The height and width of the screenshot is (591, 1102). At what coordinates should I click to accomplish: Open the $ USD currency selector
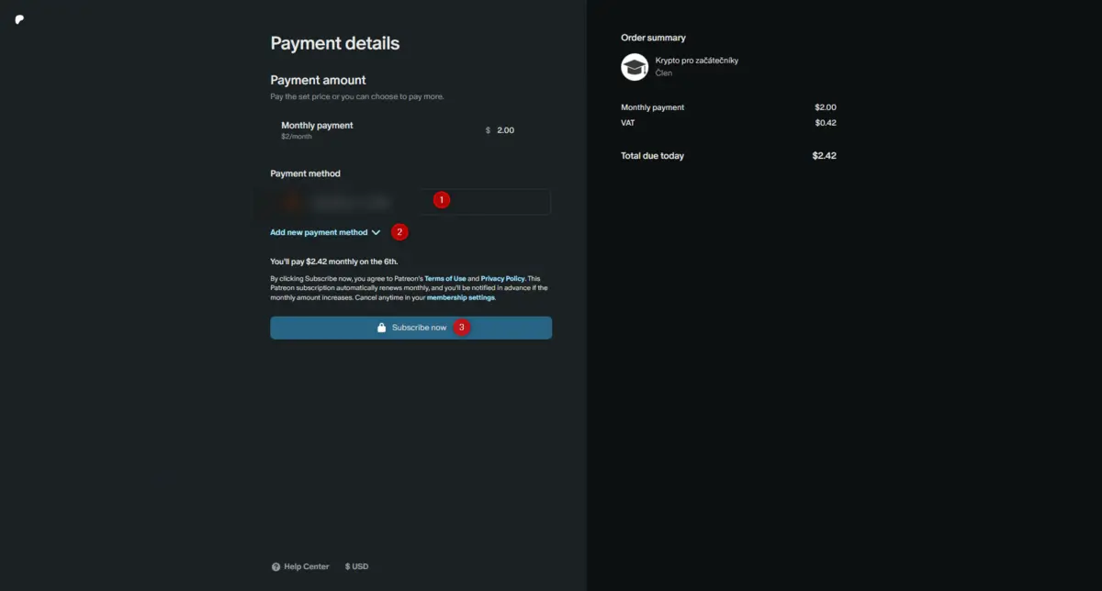356,567
